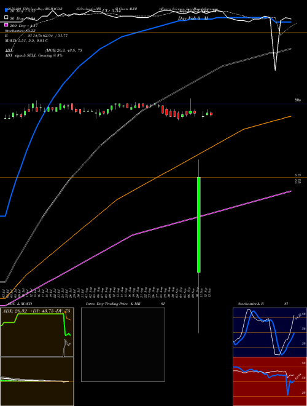Open the red RSI mini chart
Image resolution: width=307 pixels, height=406 pixels.
(x=270, y=381)
